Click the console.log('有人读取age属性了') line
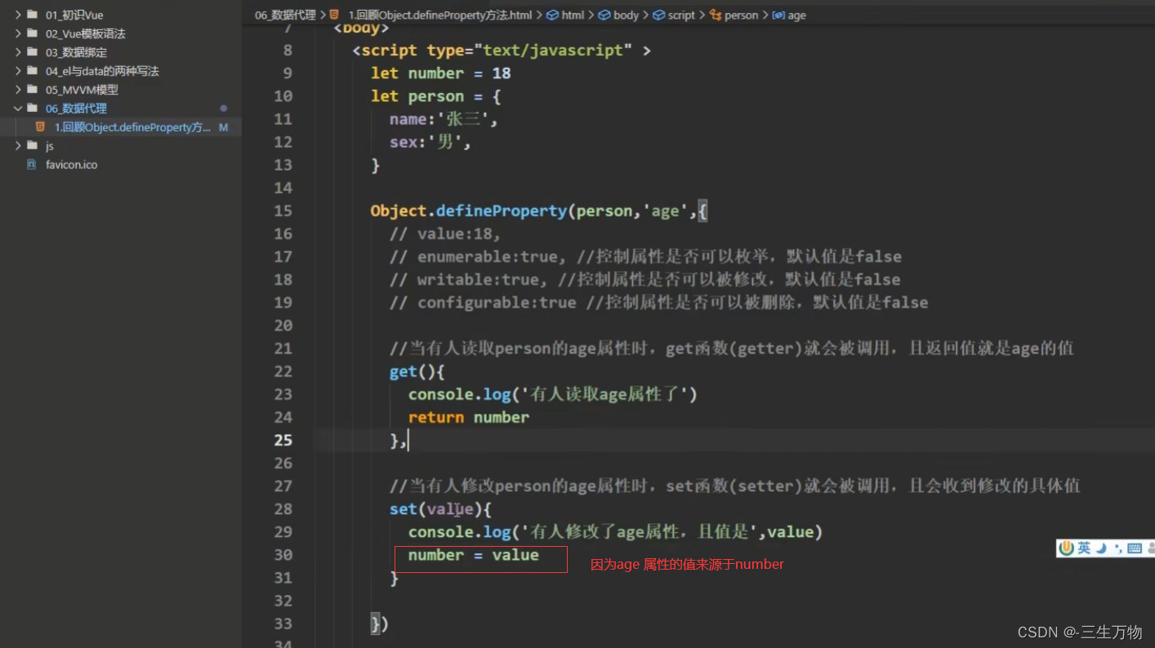The width and height of the screenshot is (1155, 648). (x=553, y=394)
